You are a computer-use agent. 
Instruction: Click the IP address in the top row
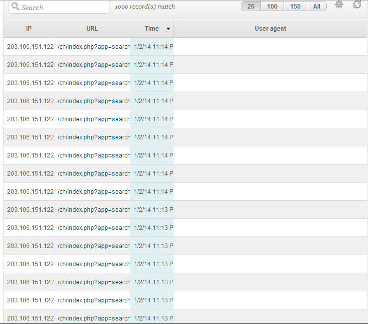click(x=30, y=47)
